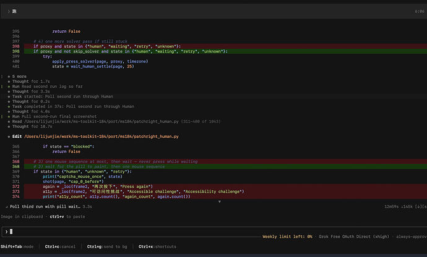Click the Shift+Tab:mode shortcut hint
427x257 pixels.
pyautogui.click(x=17, y=246)
